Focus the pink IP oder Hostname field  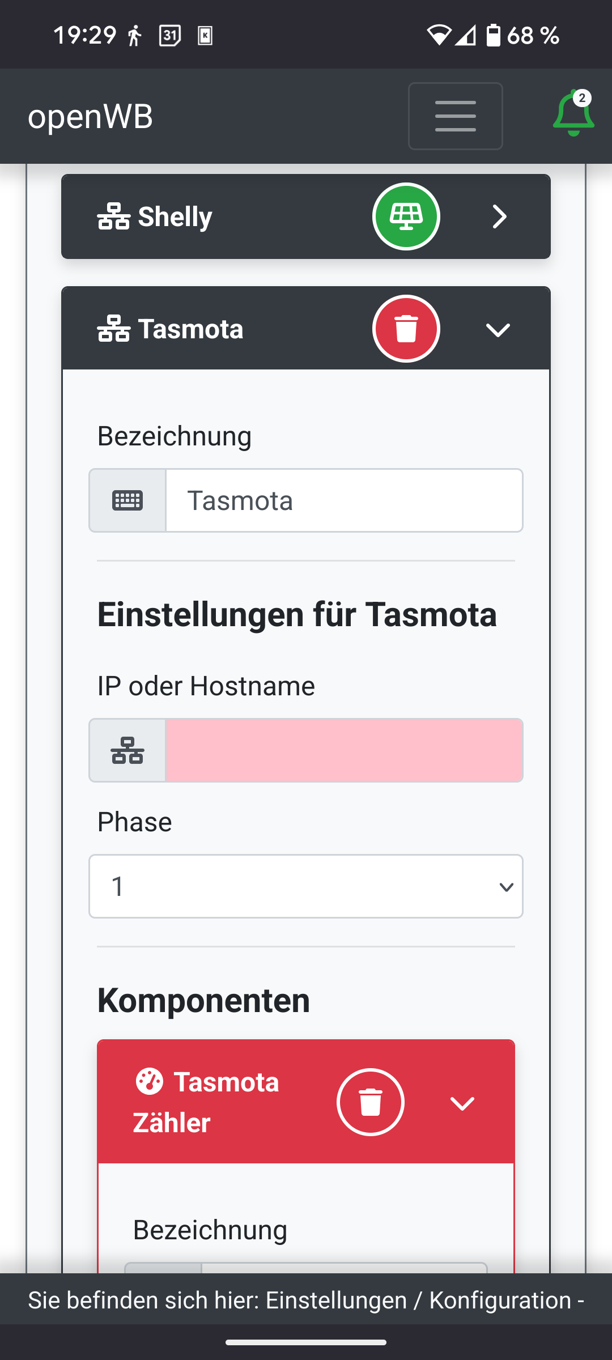[x=344, y=750]
